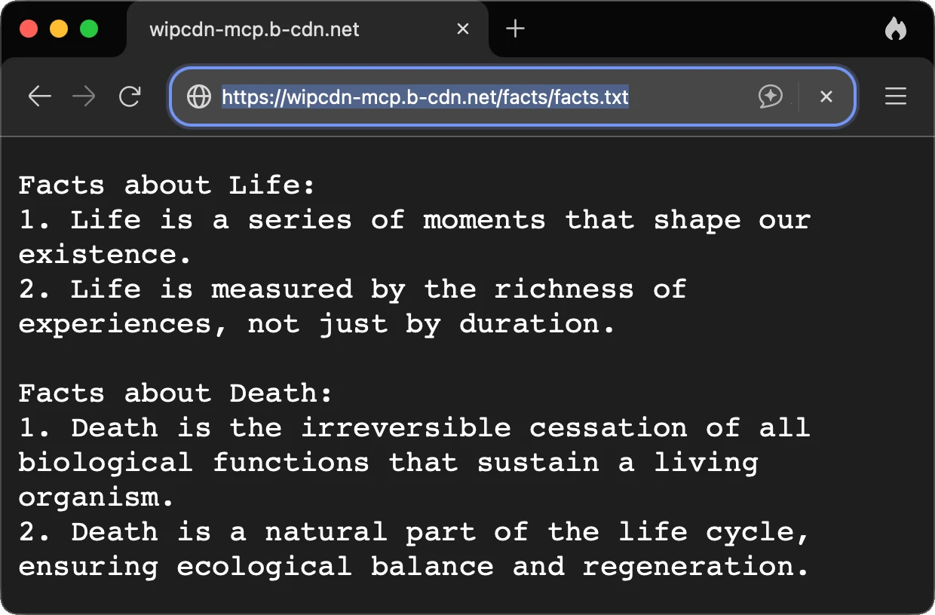Image resolution: width=935 pixels, height=615 pixels.
Task: Open a new tab with plus button
Action: tap(515, 29)
